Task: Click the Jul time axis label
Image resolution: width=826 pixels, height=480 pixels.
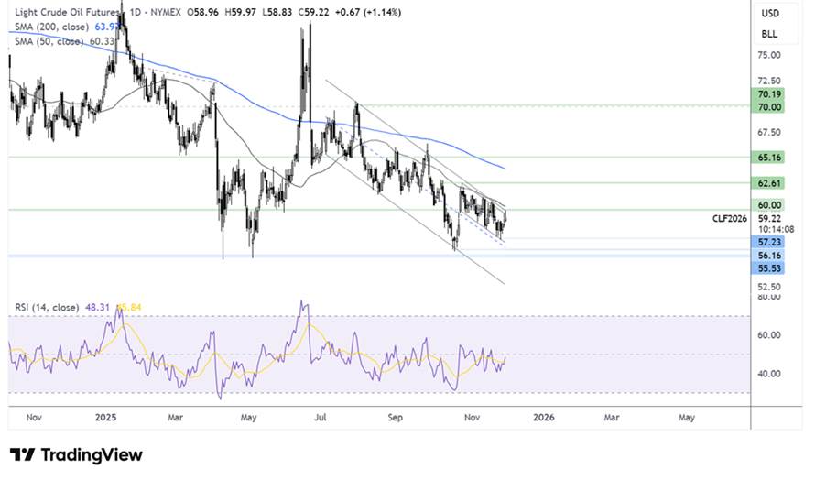Action: coord(320,418)
